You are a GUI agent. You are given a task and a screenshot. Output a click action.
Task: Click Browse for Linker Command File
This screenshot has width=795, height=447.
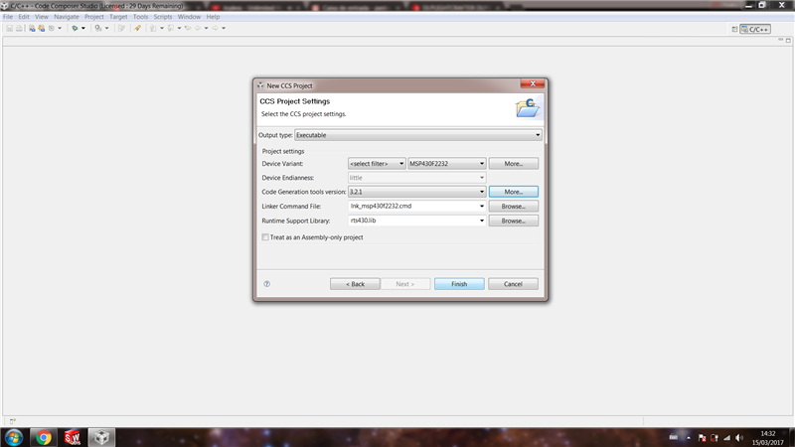click(513, 207)
